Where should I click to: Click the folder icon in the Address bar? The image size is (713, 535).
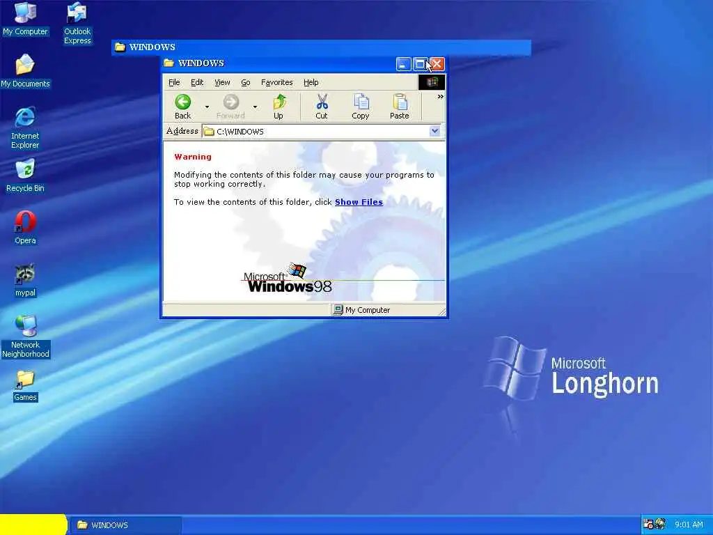pyautogui.click(x=209, y=132)
